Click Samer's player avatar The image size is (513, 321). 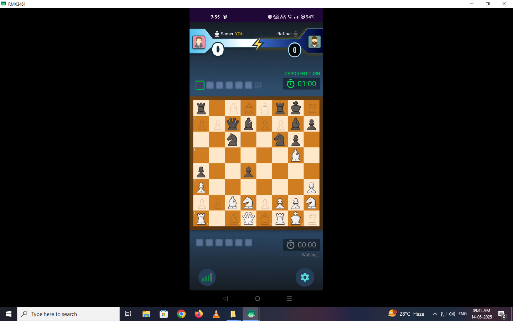(x=199, y=42)
